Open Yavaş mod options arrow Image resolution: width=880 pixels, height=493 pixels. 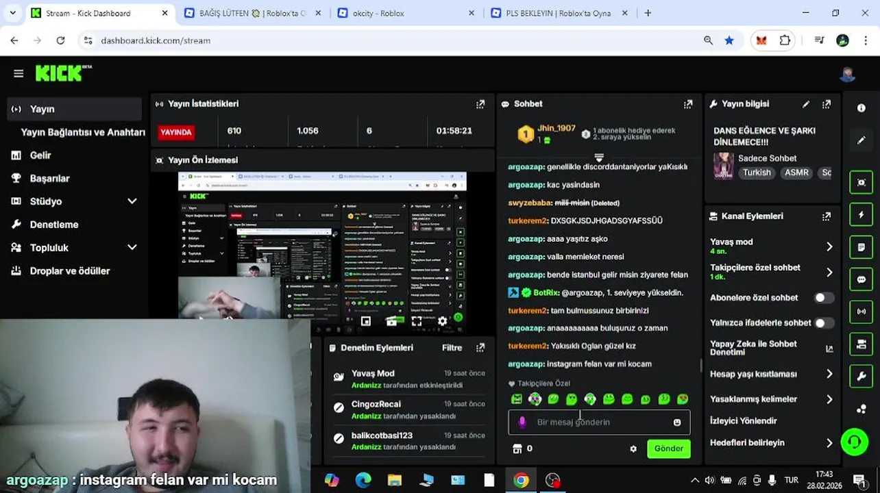(x=829, y=246)
